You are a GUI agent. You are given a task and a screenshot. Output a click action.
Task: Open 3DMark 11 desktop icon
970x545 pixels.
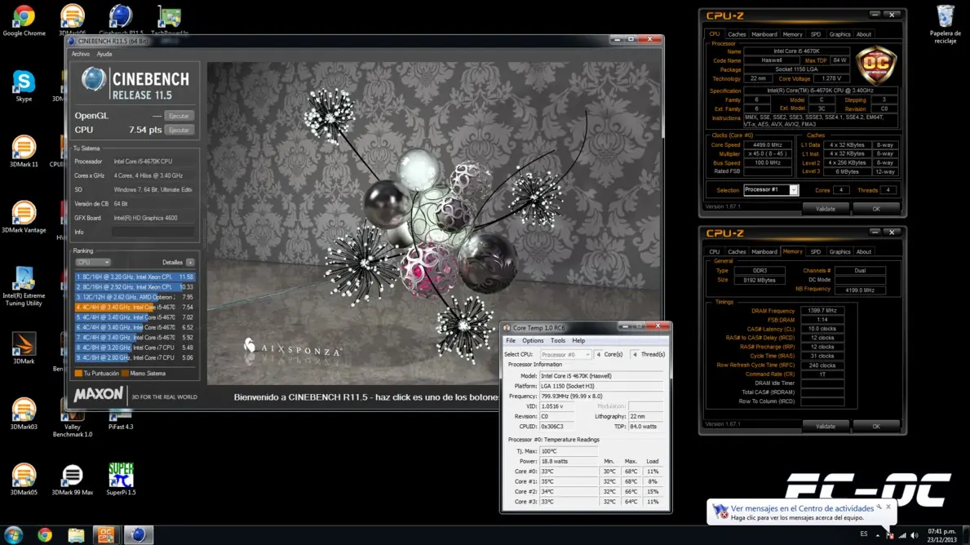pos(24,152)
